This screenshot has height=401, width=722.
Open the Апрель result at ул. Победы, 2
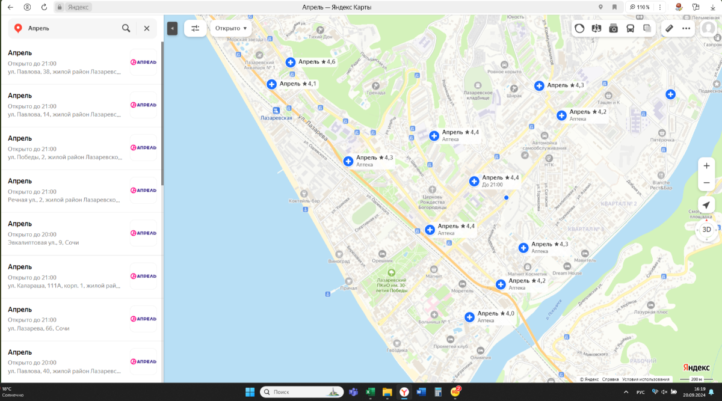click(x=66, y=148)
